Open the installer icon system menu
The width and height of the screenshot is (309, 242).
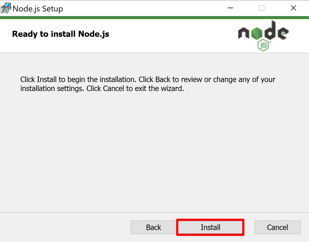(6, 8)
